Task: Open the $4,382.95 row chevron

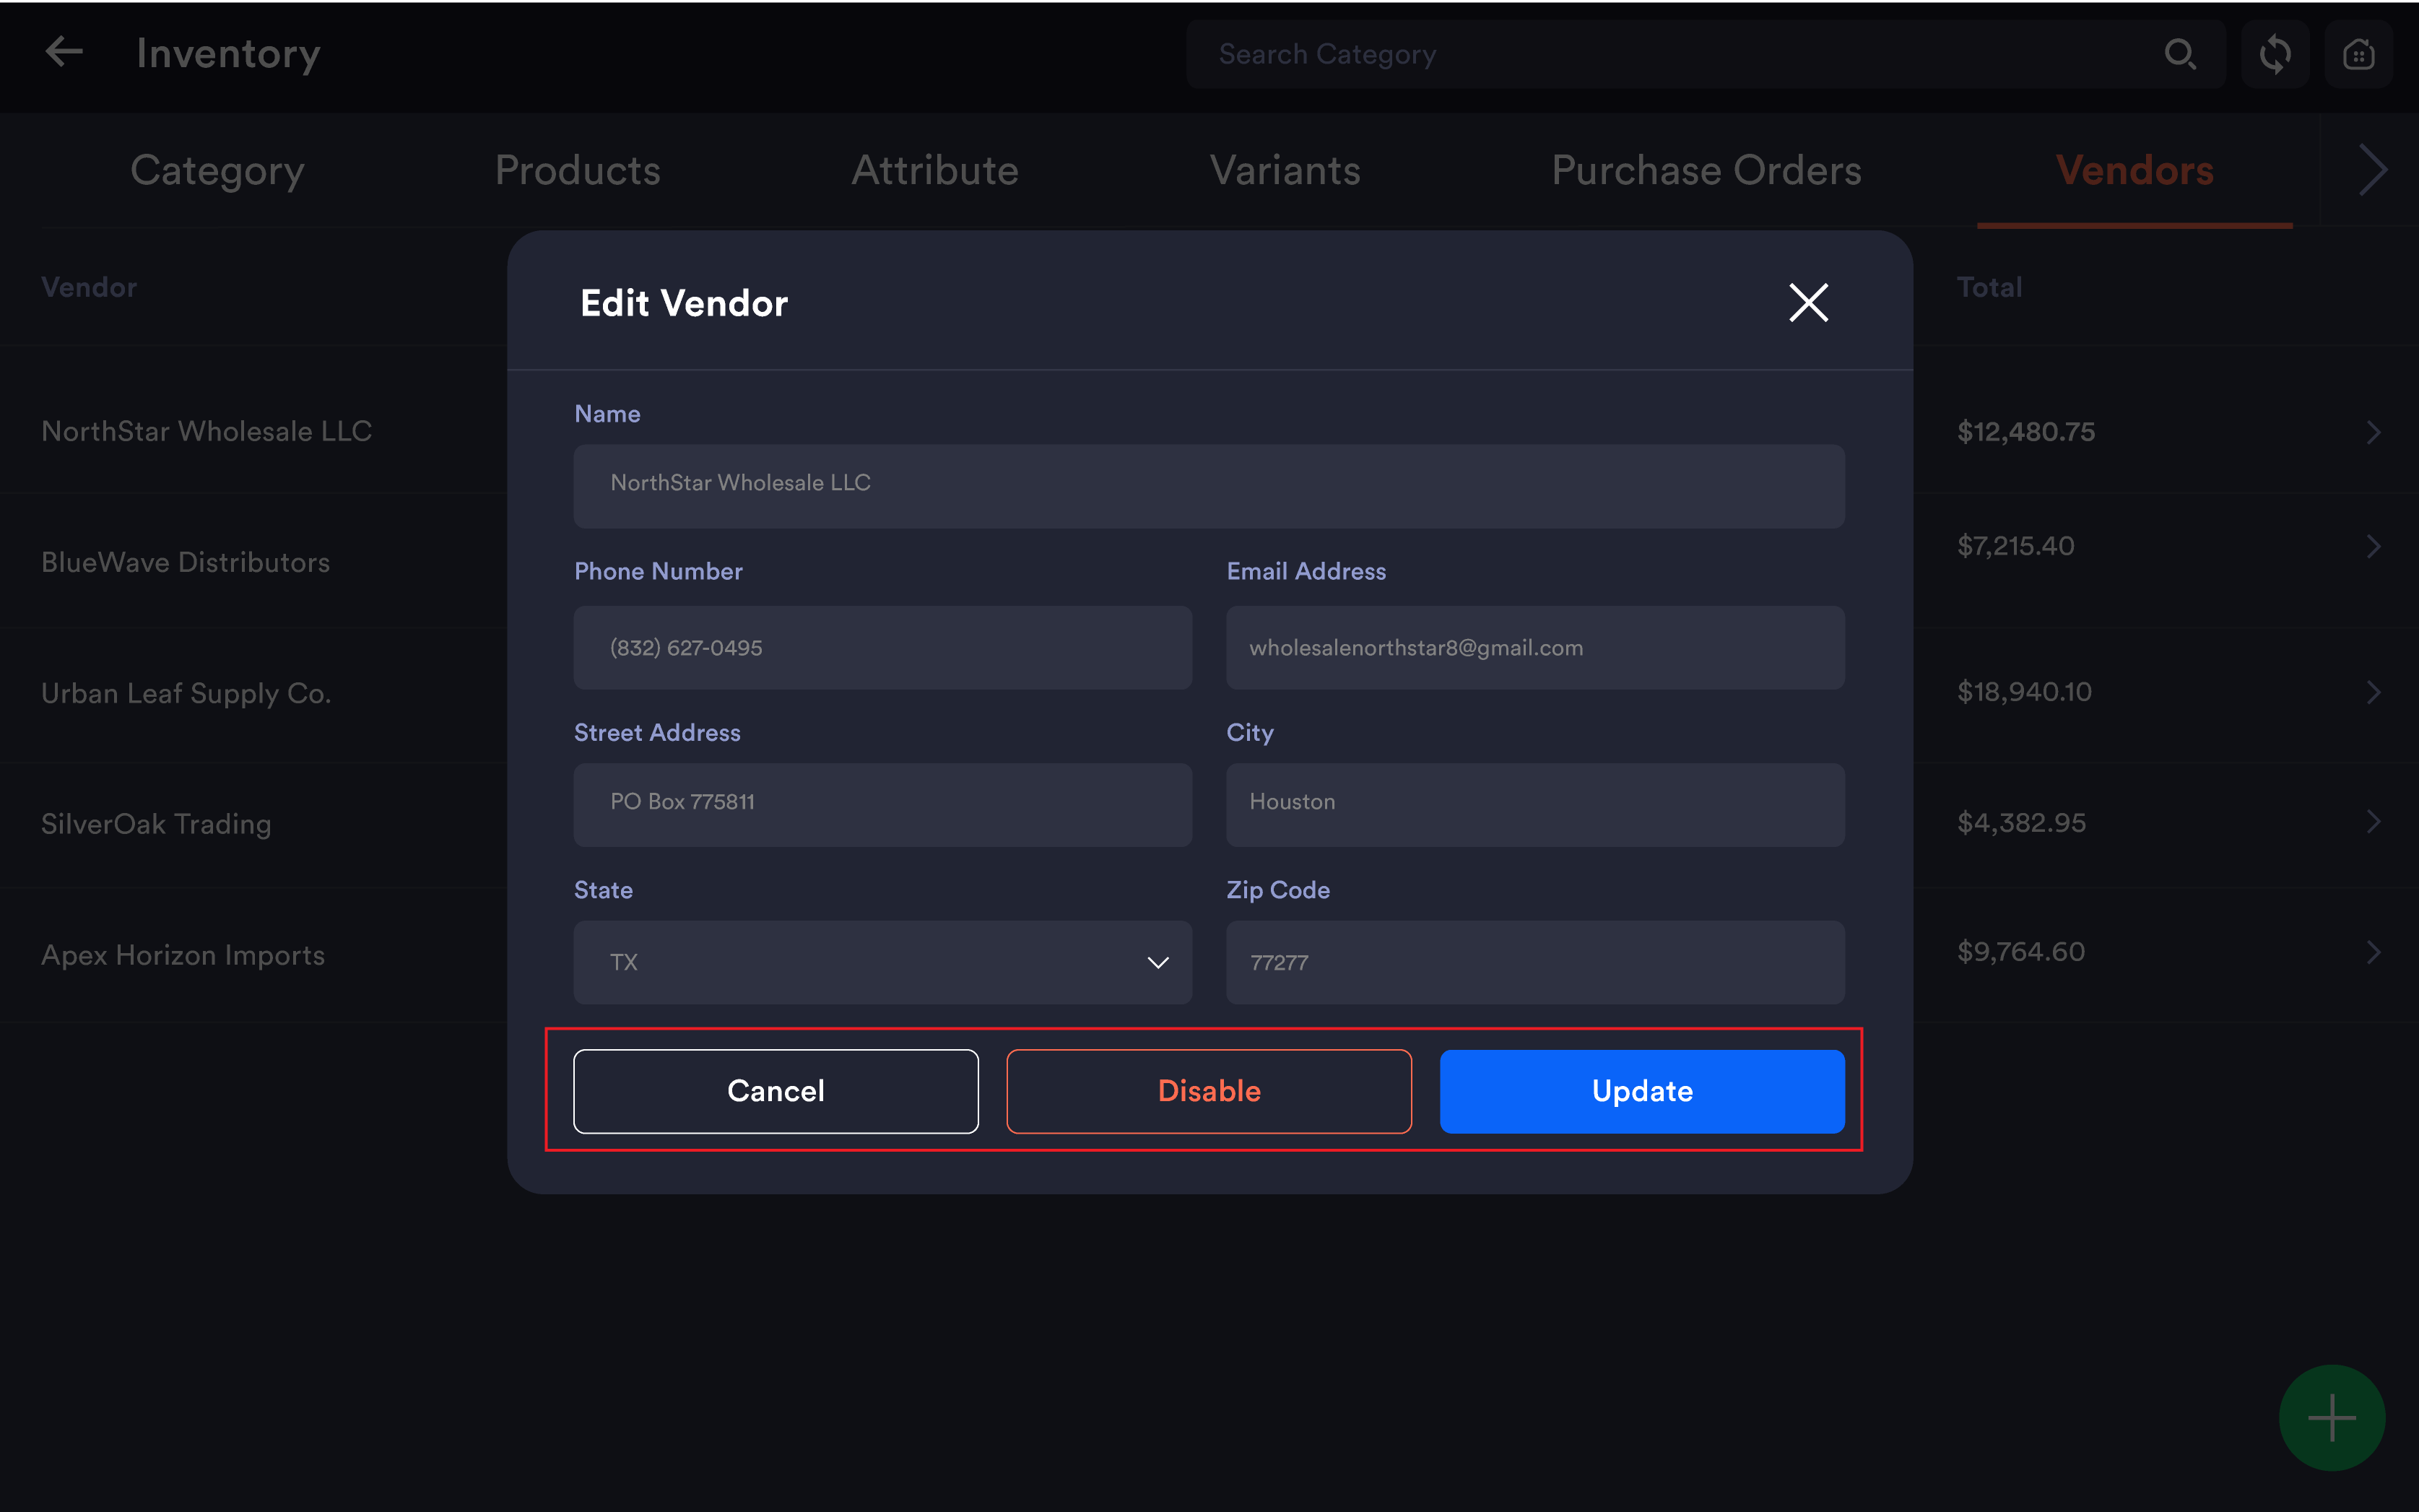Action: (x=2373, y=822)
